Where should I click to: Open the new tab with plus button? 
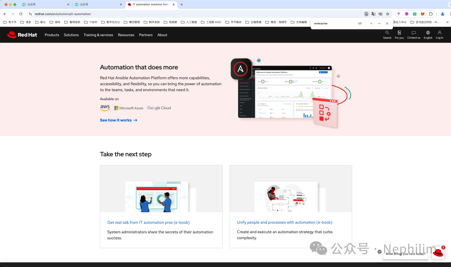(182, 4)
